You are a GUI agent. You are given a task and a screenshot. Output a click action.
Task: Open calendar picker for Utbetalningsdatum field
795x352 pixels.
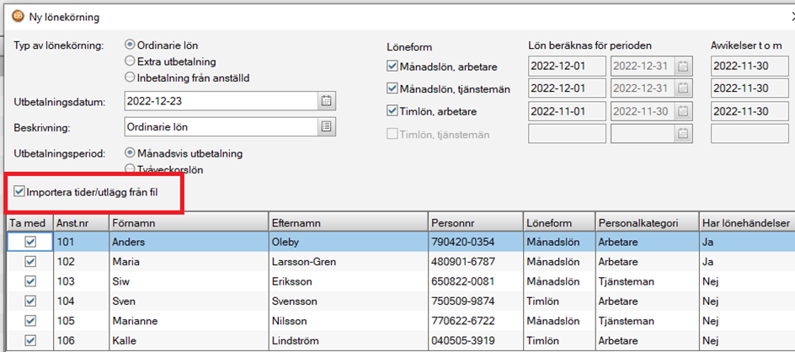coord(326,101)
